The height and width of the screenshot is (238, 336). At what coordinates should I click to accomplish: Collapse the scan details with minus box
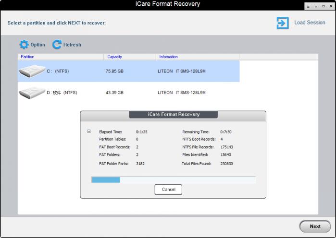point(89,131)
